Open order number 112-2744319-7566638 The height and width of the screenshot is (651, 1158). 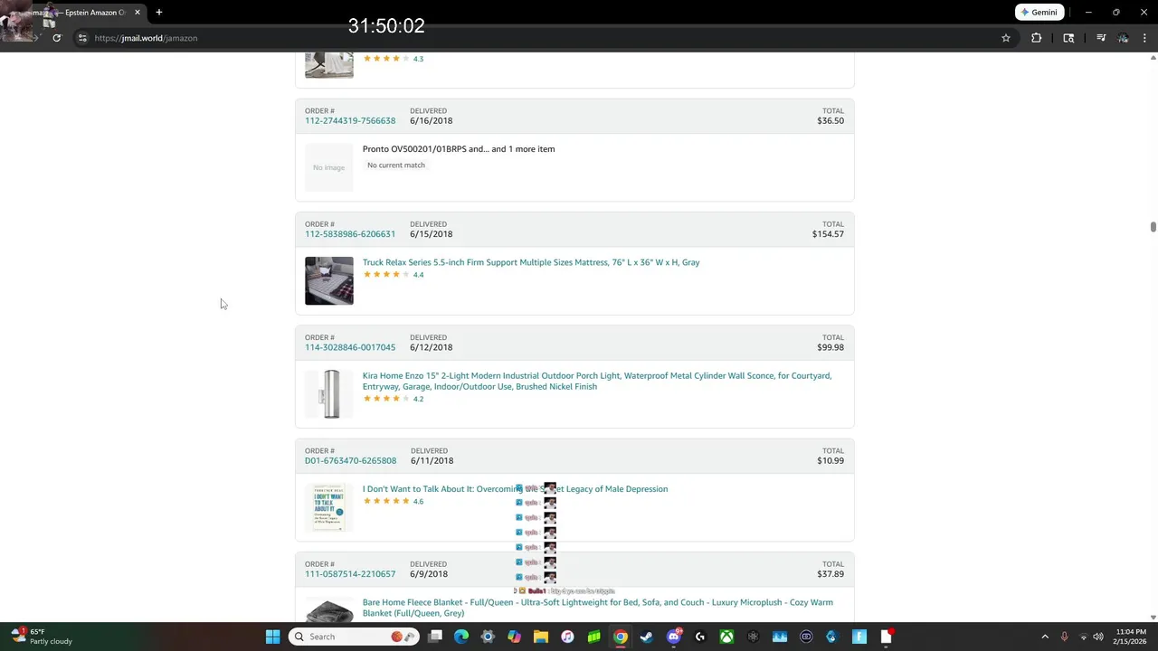coord(350,120)
